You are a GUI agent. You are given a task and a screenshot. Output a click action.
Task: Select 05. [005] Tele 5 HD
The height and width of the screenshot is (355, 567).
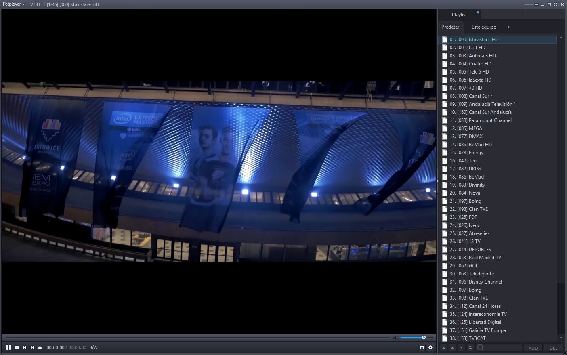pos(498,72)
